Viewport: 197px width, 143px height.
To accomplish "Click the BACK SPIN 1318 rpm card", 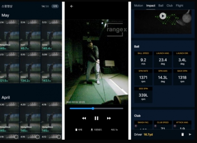I will [x=182, y=77].
